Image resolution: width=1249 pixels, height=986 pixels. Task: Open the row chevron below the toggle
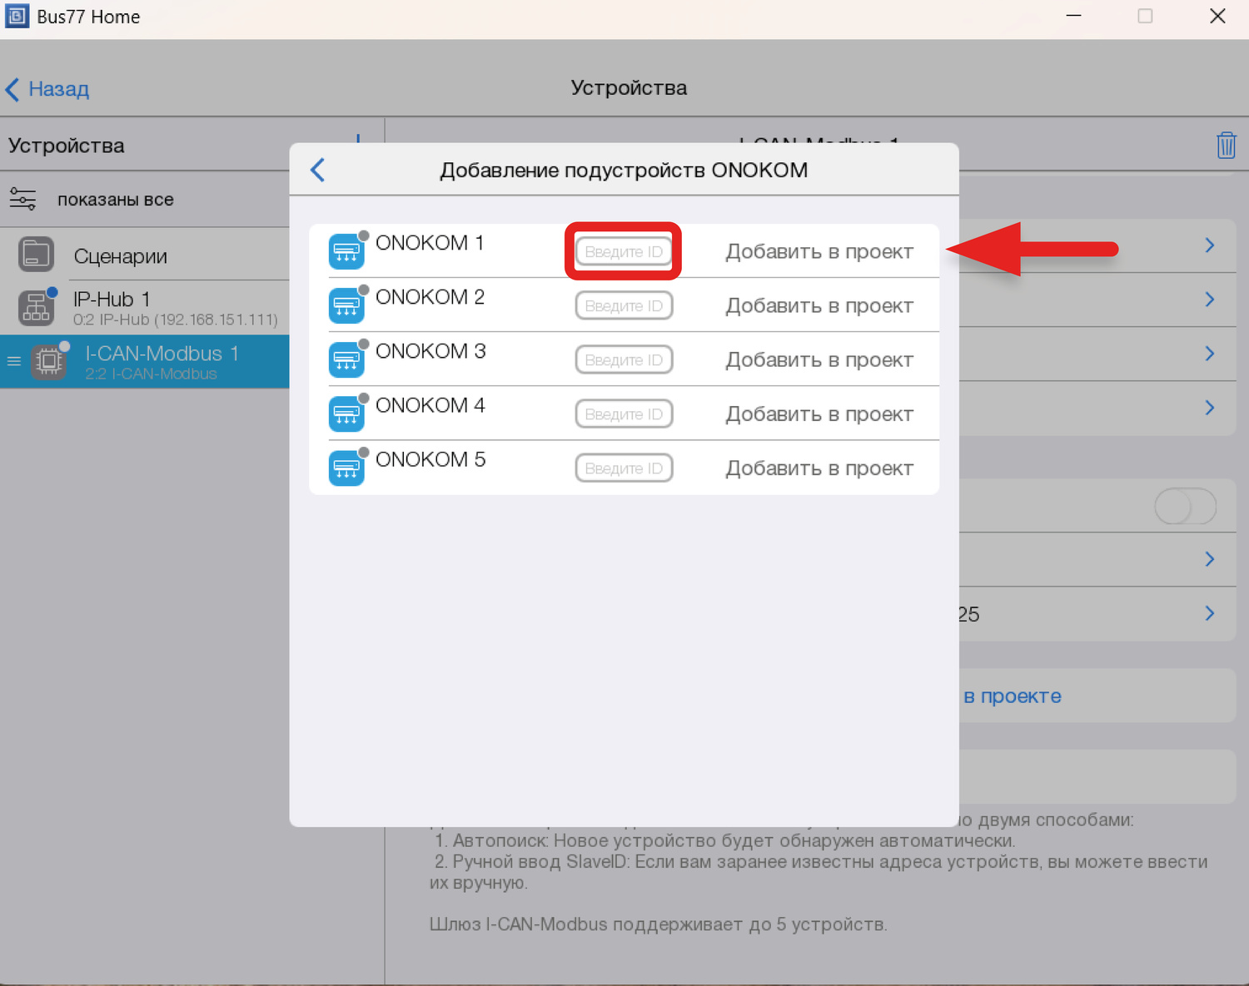pos(1209,559)
